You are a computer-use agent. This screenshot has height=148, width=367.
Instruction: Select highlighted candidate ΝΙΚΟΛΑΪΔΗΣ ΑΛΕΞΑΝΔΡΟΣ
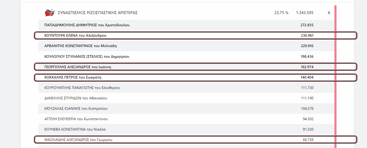(x=195, y=140)
